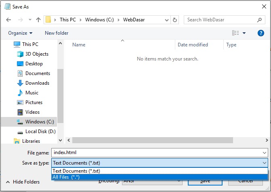The height and width of the screenshot is (192, 271).
Task: Open the Music folder in sidebar
Action: 32,93
